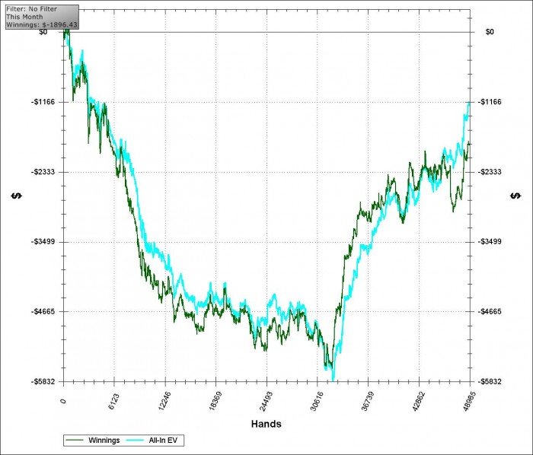This screenshot has width=533, height=455.
Task: Click the right y-axis label $0
Action: pyautogui.click(x=490, y=32)
